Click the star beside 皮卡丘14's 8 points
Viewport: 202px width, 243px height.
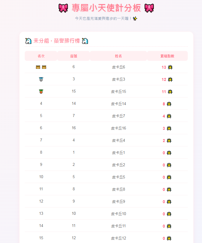point(169,104)
